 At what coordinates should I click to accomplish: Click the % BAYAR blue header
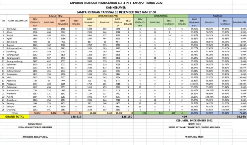[218, 16]
